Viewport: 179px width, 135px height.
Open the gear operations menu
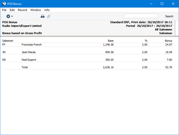tap(9, 16)
